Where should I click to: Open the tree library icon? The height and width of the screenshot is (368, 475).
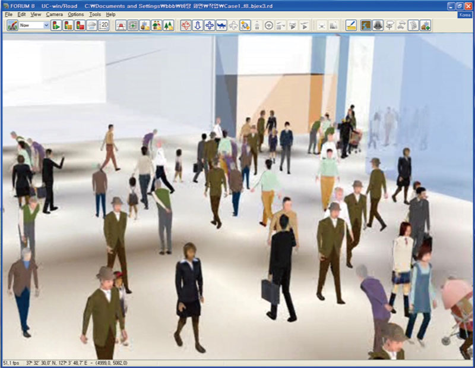click(x=169, y=26)
